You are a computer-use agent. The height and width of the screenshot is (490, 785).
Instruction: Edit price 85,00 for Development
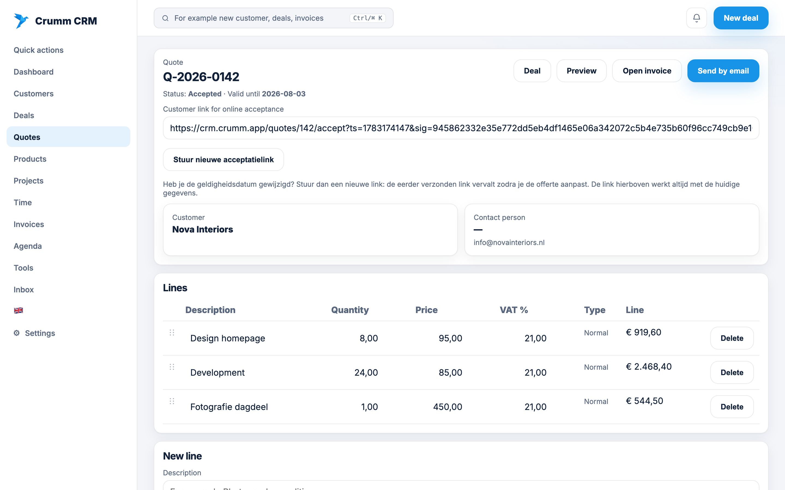tap(441, 372)
